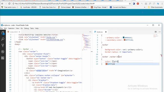Screen dimensions: 164x92
Task: Click the 'Web Devlopment' list item on line 29
Action: click(56, 87)
